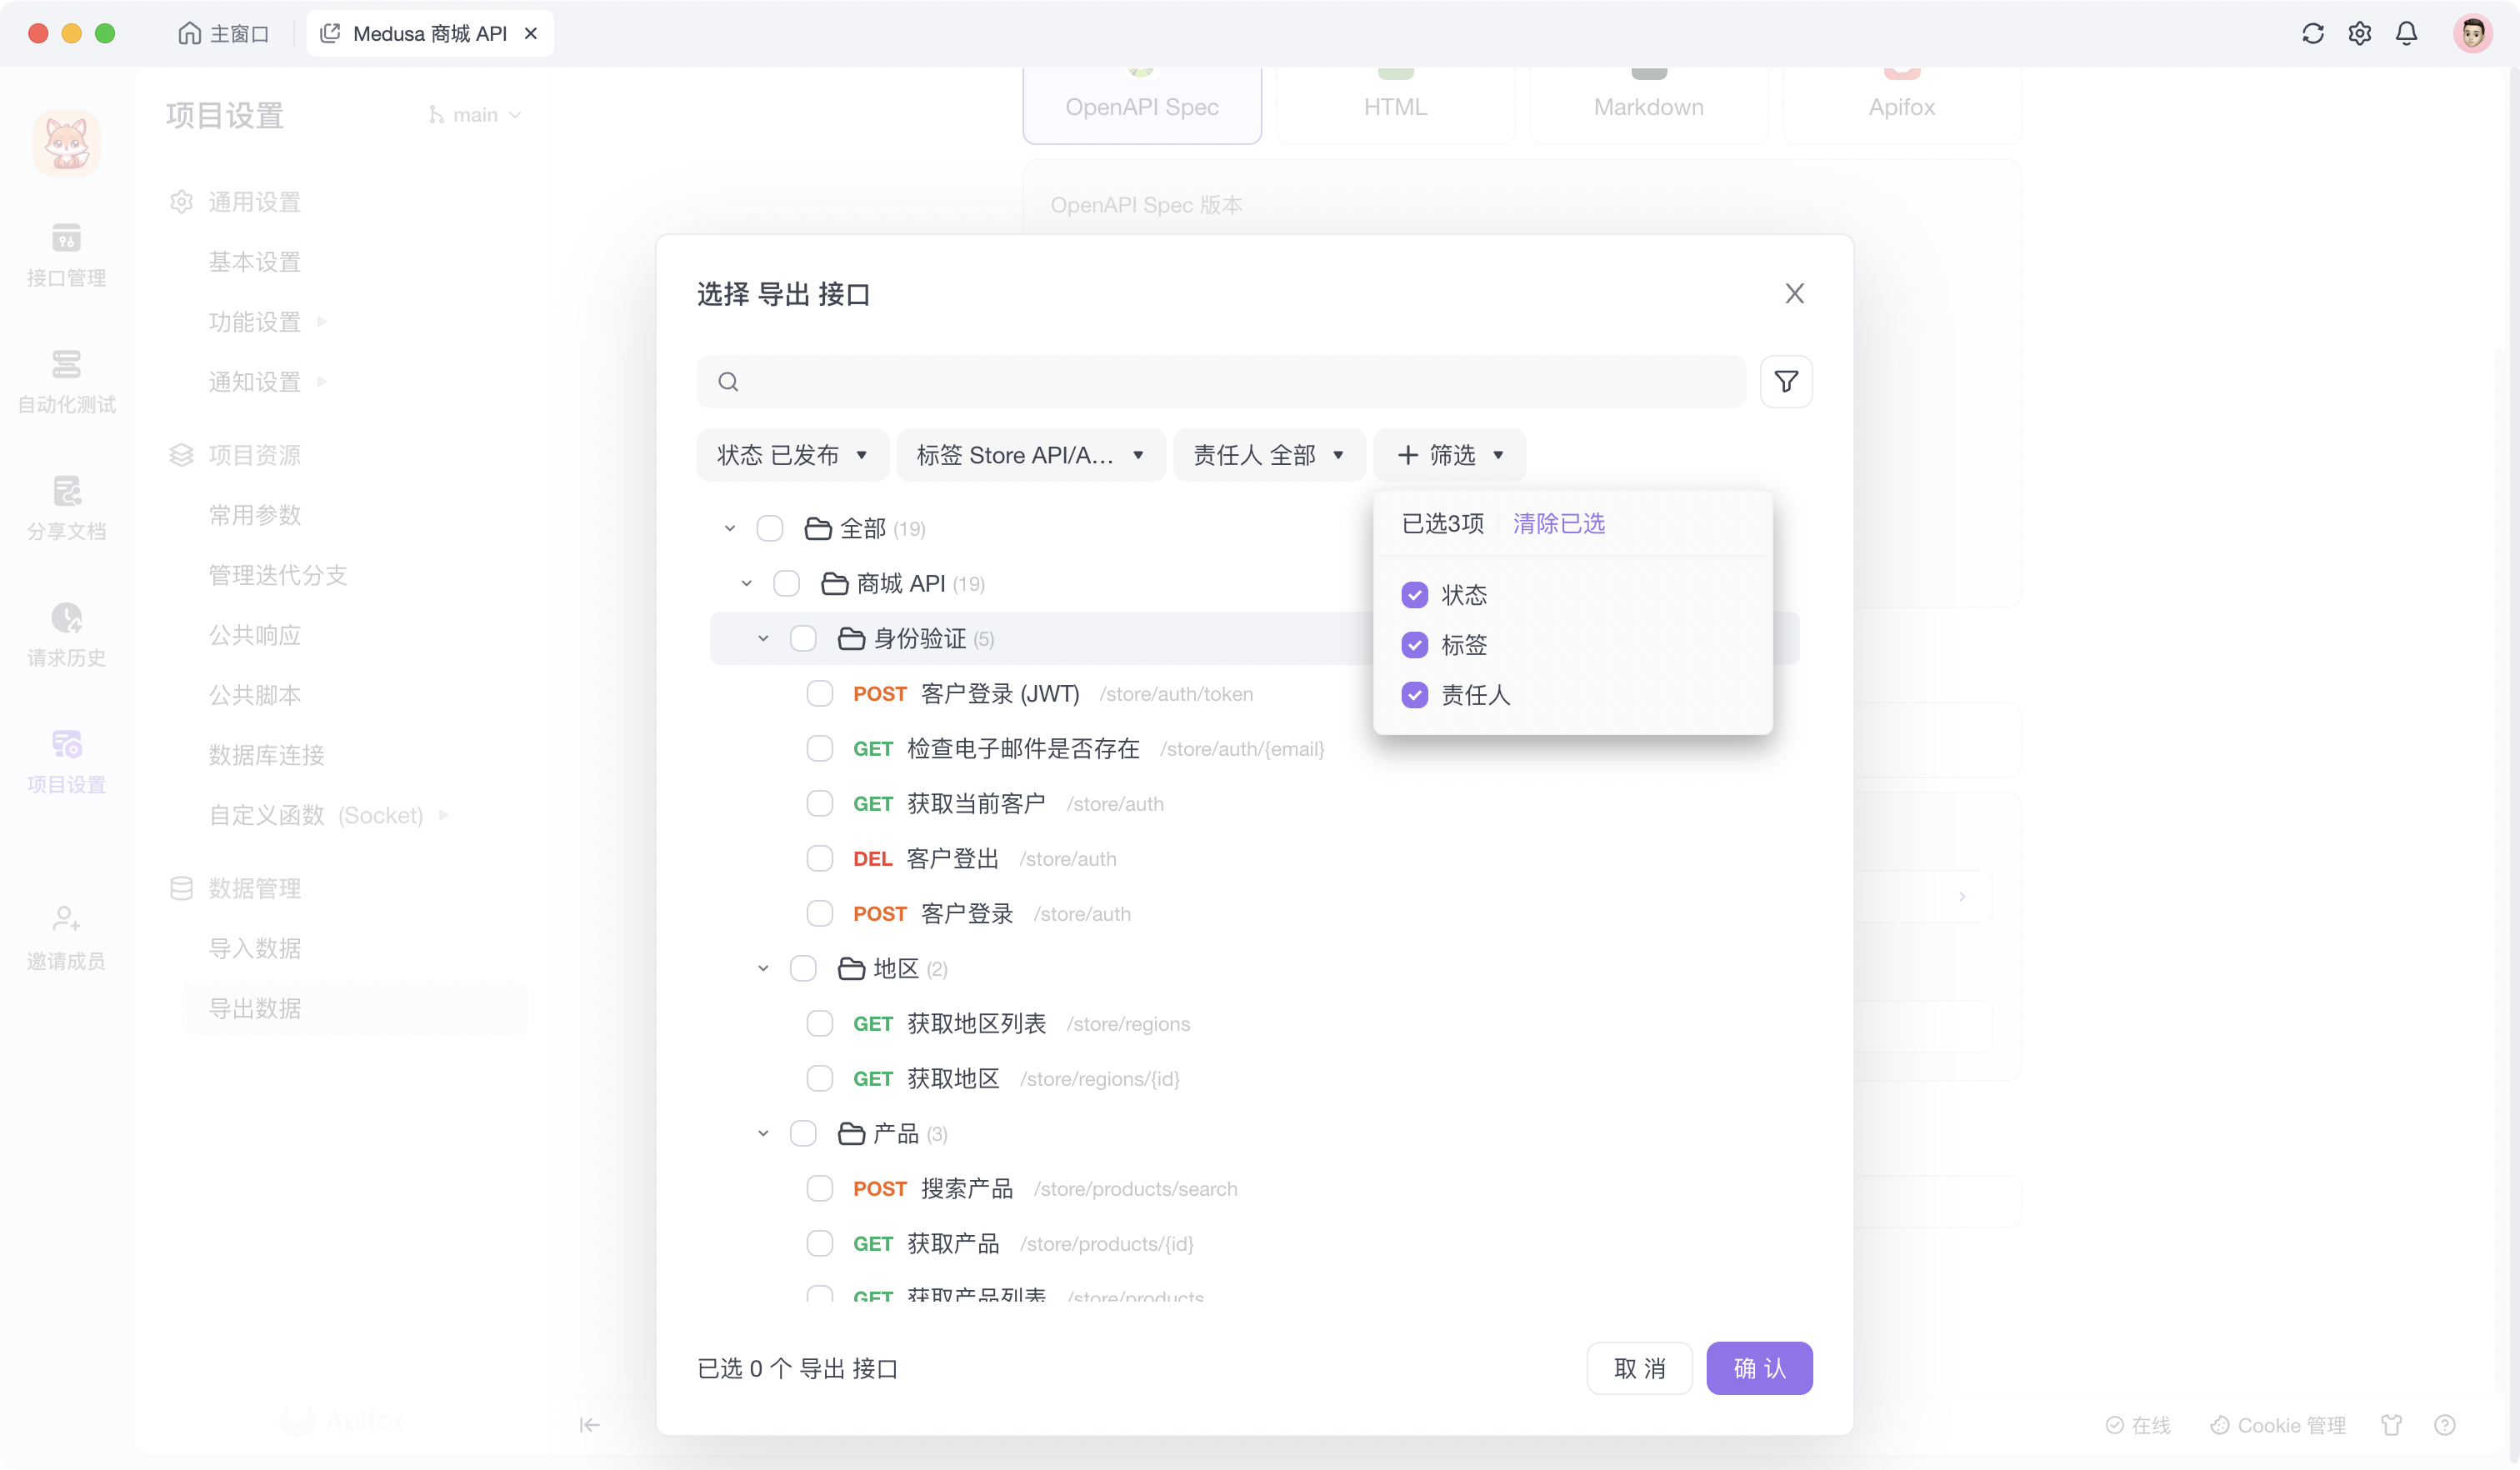The height and width of the screenshot is (1470, 2520).
Task: Open the notifications bell
Action: [2407, 33]
